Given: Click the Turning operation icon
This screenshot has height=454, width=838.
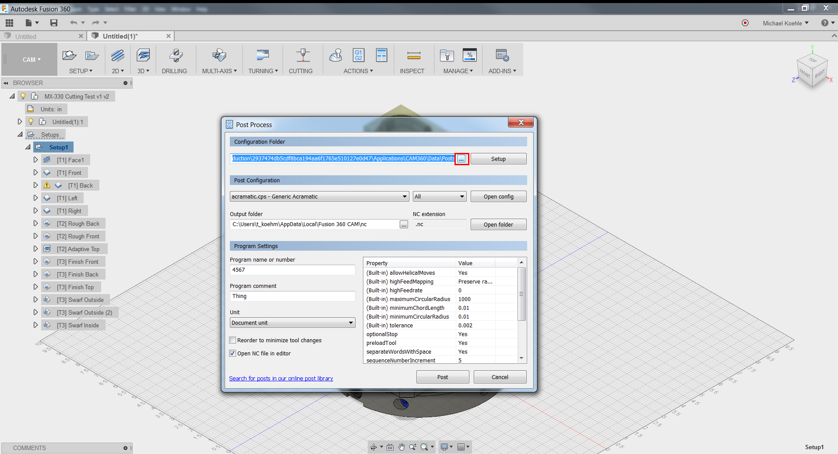Looking at the screenshot, I should 263,55.
